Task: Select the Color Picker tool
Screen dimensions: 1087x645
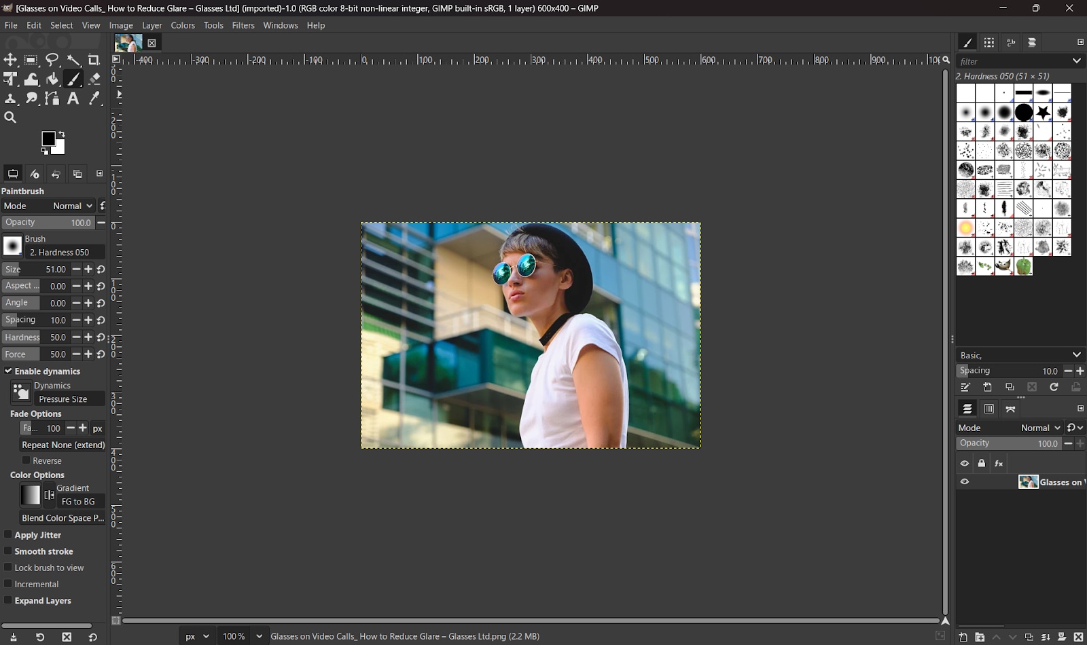Action: click(x=94, y=98)
